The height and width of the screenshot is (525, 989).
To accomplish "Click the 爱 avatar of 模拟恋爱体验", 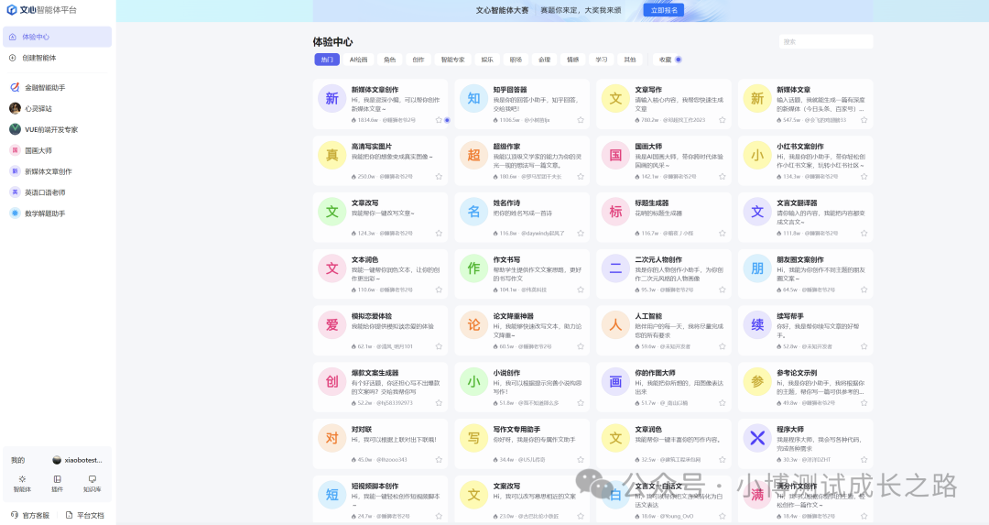I will coord(331,325).
